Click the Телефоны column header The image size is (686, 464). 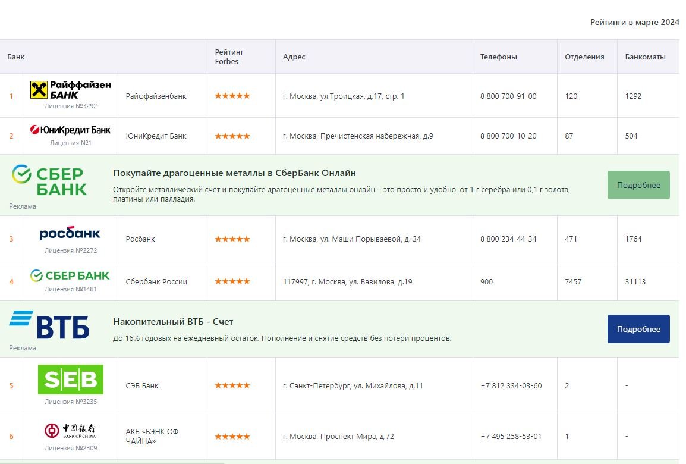[x=498, y=57]
